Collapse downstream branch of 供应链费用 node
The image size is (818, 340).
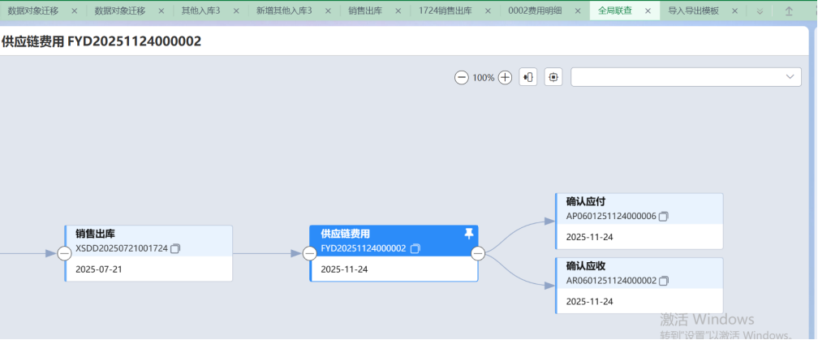pos(478,253)
